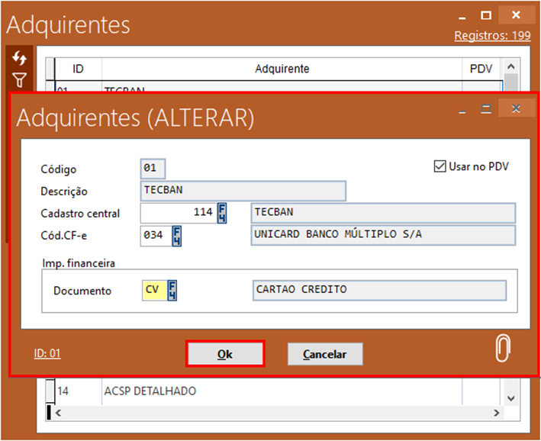Toggle the Usar no PDV checkbox
This screenshot has height=441, width=541.
point(440,166)
